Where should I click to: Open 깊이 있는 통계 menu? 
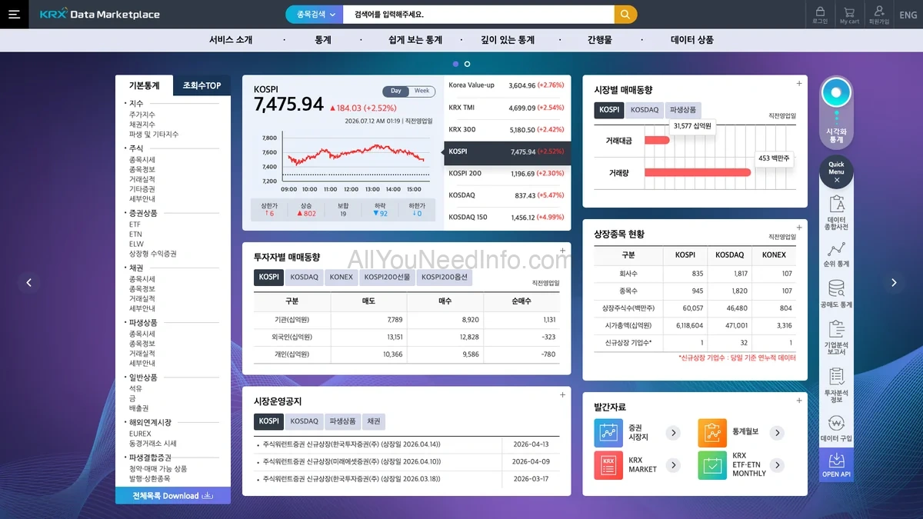click(508, 40)
